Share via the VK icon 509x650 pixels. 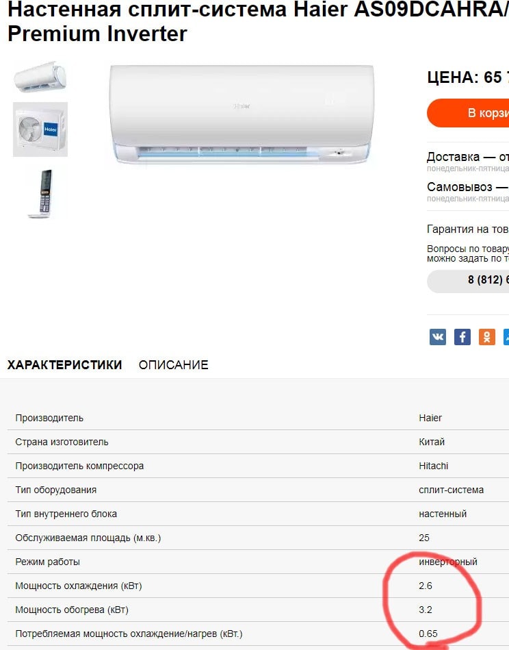click(x=437, y=336)
